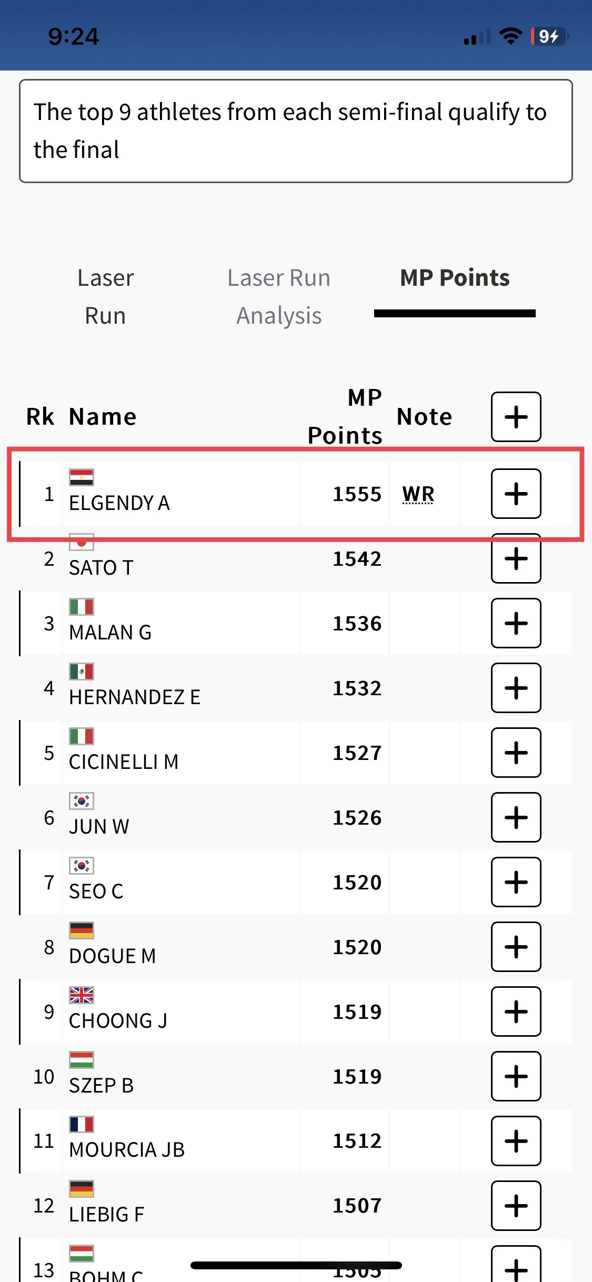Image resolution: width=592 pixels, height=1282 pixels.
Task: Expand JUN W row details
Action: 516,817
